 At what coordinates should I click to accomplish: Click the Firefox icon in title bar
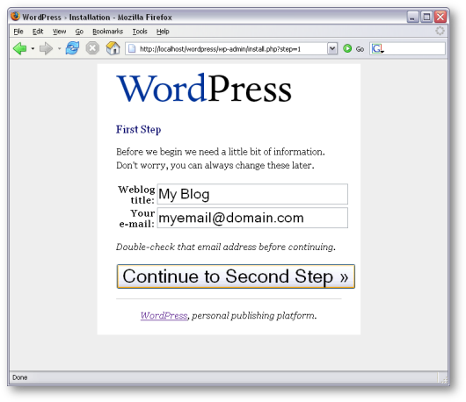coord(15,17)
